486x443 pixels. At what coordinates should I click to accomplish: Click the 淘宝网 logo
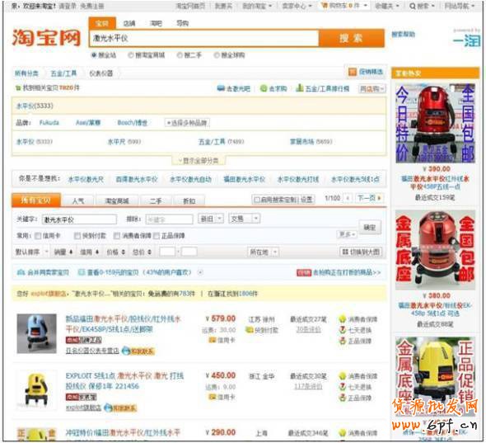[46, 38]
